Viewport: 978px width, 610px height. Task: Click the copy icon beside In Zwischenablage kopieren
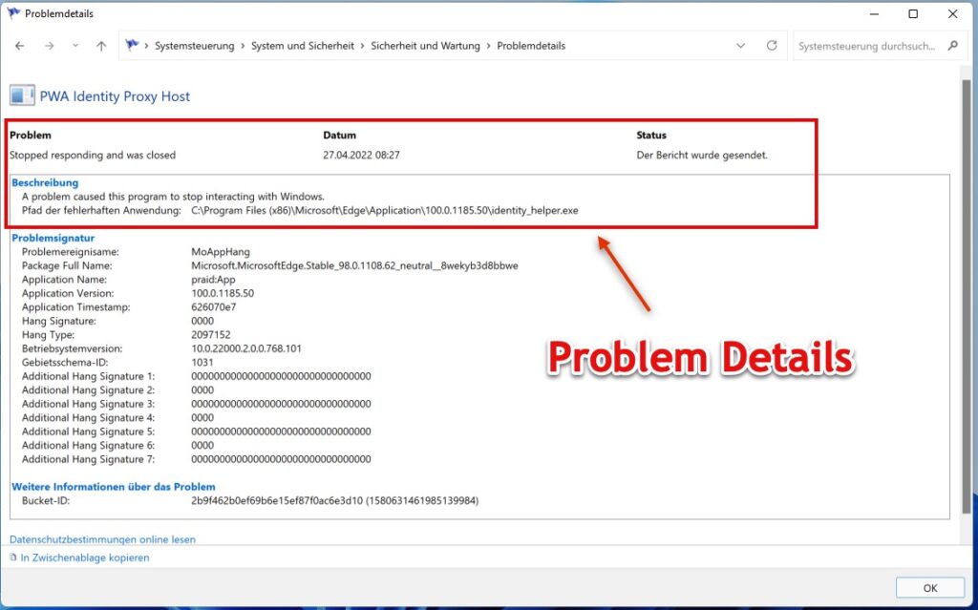coord(11,557)
